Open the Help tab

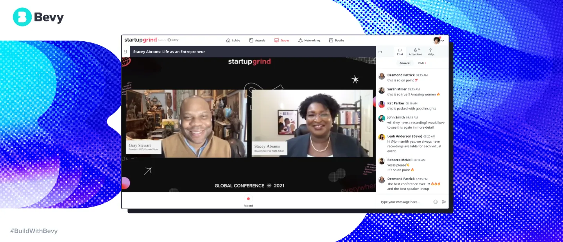pos(430,52)
